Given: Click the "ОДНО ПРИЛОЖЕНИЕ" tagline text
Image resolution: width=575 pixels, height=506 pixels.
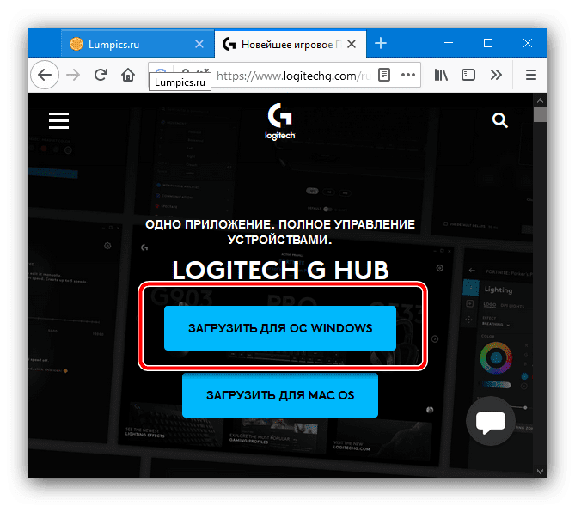Looking at the screenshot, I should [x=280, y=232].
